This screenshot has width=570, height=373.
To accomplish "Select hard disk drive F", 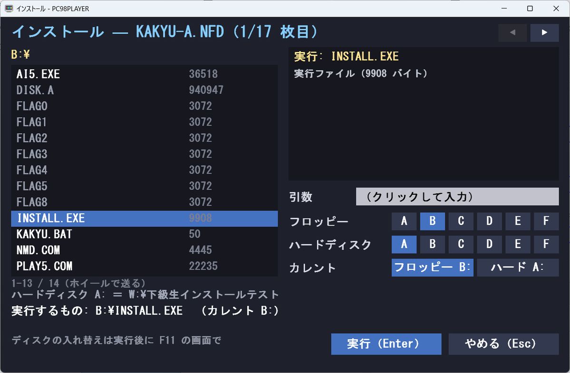I will coord(546,244).
